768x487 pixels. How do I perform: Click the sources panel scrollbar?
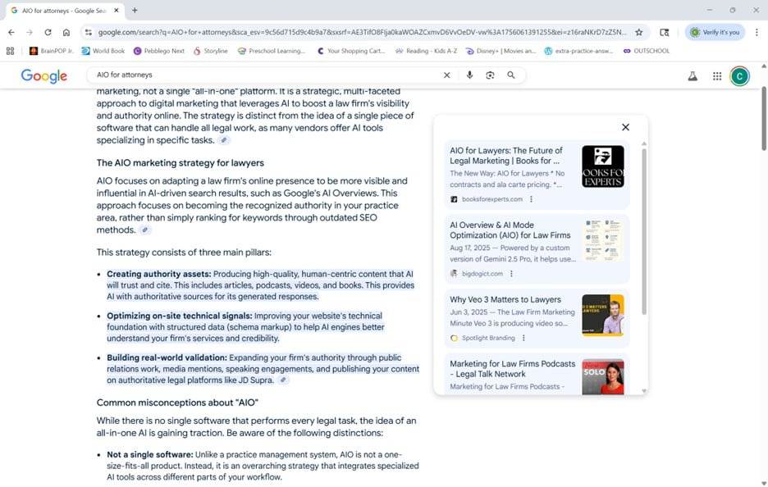pos(643,230)
